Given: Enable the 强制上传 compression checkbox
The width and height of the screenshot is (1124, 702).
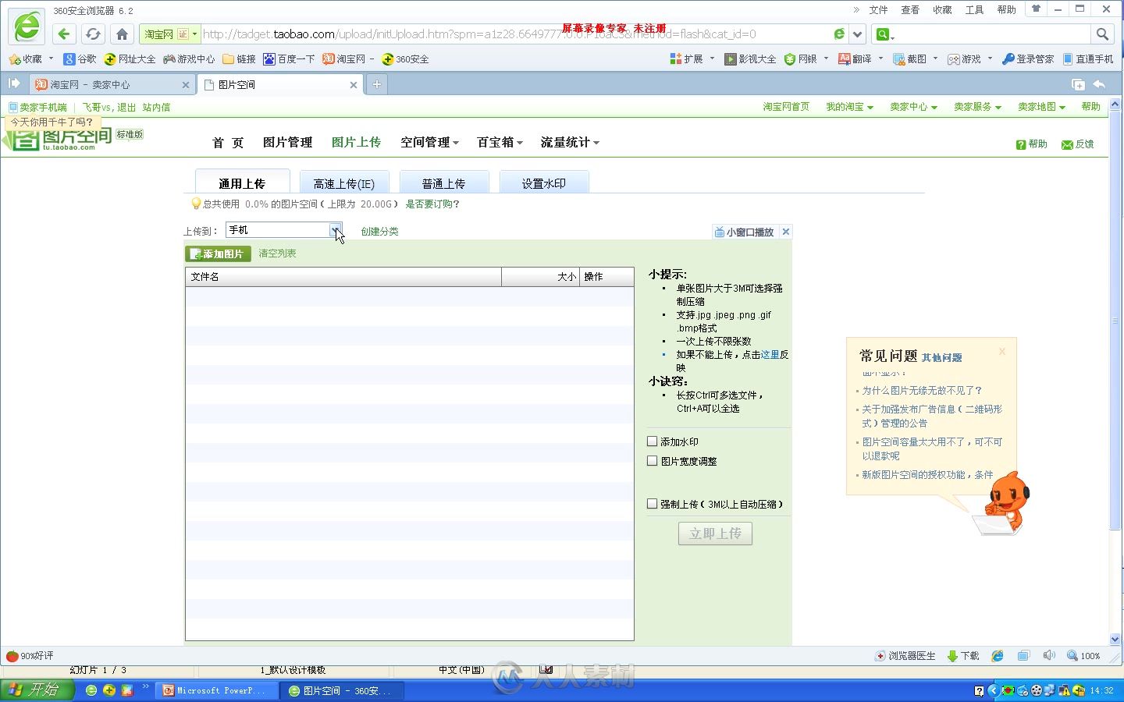Looking at the screenshot, I should tap(652, 504).
